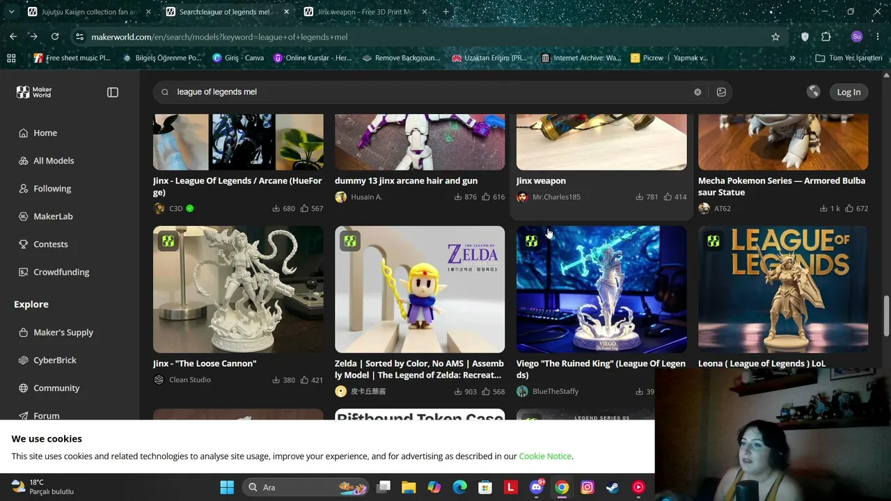Click the browser back arrow
The image size is (891, 501).
[x=13, y=37]
